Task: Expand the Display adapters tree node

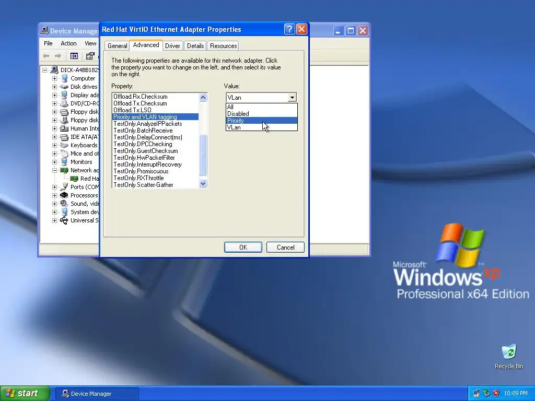Action: coord(54,95)
